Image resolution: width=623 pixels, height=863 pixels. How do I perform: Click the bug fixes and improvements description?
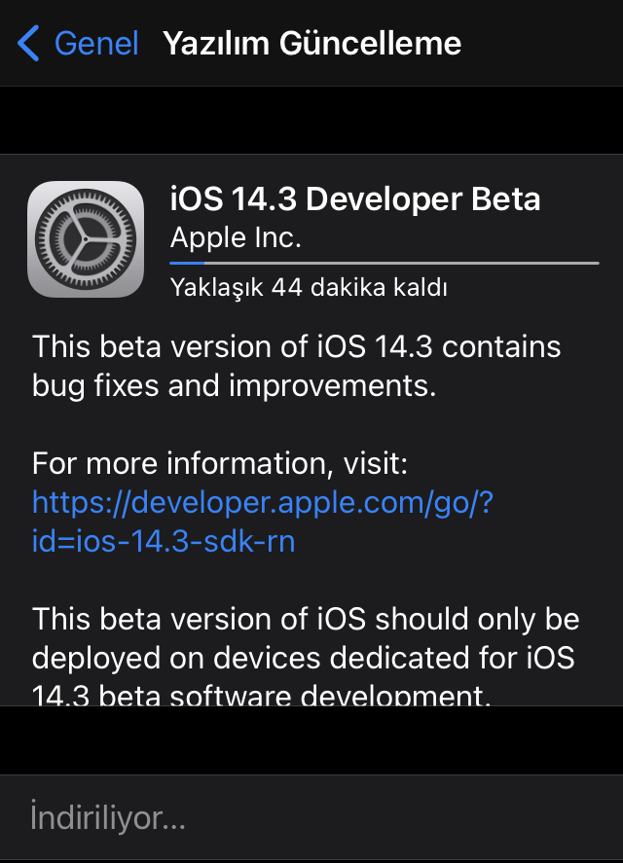tap(296, 366)
